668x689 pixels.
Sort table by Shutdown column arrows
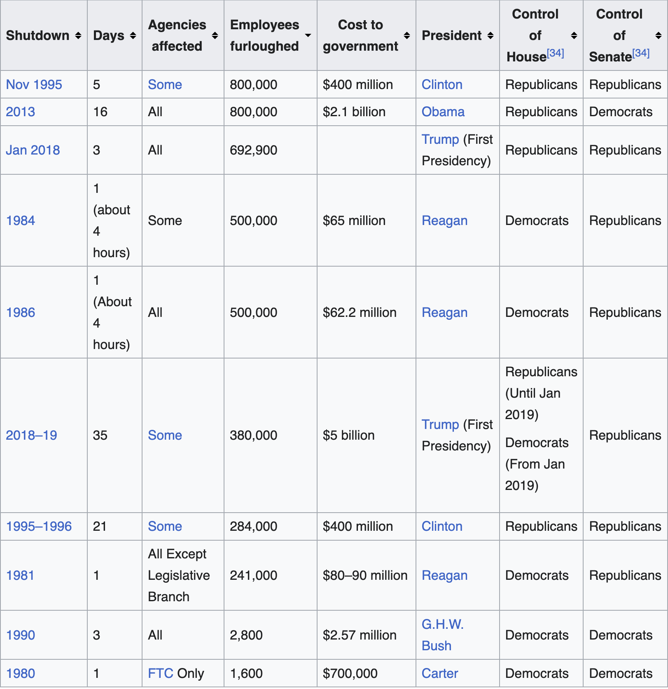click(x=78, y=36)
